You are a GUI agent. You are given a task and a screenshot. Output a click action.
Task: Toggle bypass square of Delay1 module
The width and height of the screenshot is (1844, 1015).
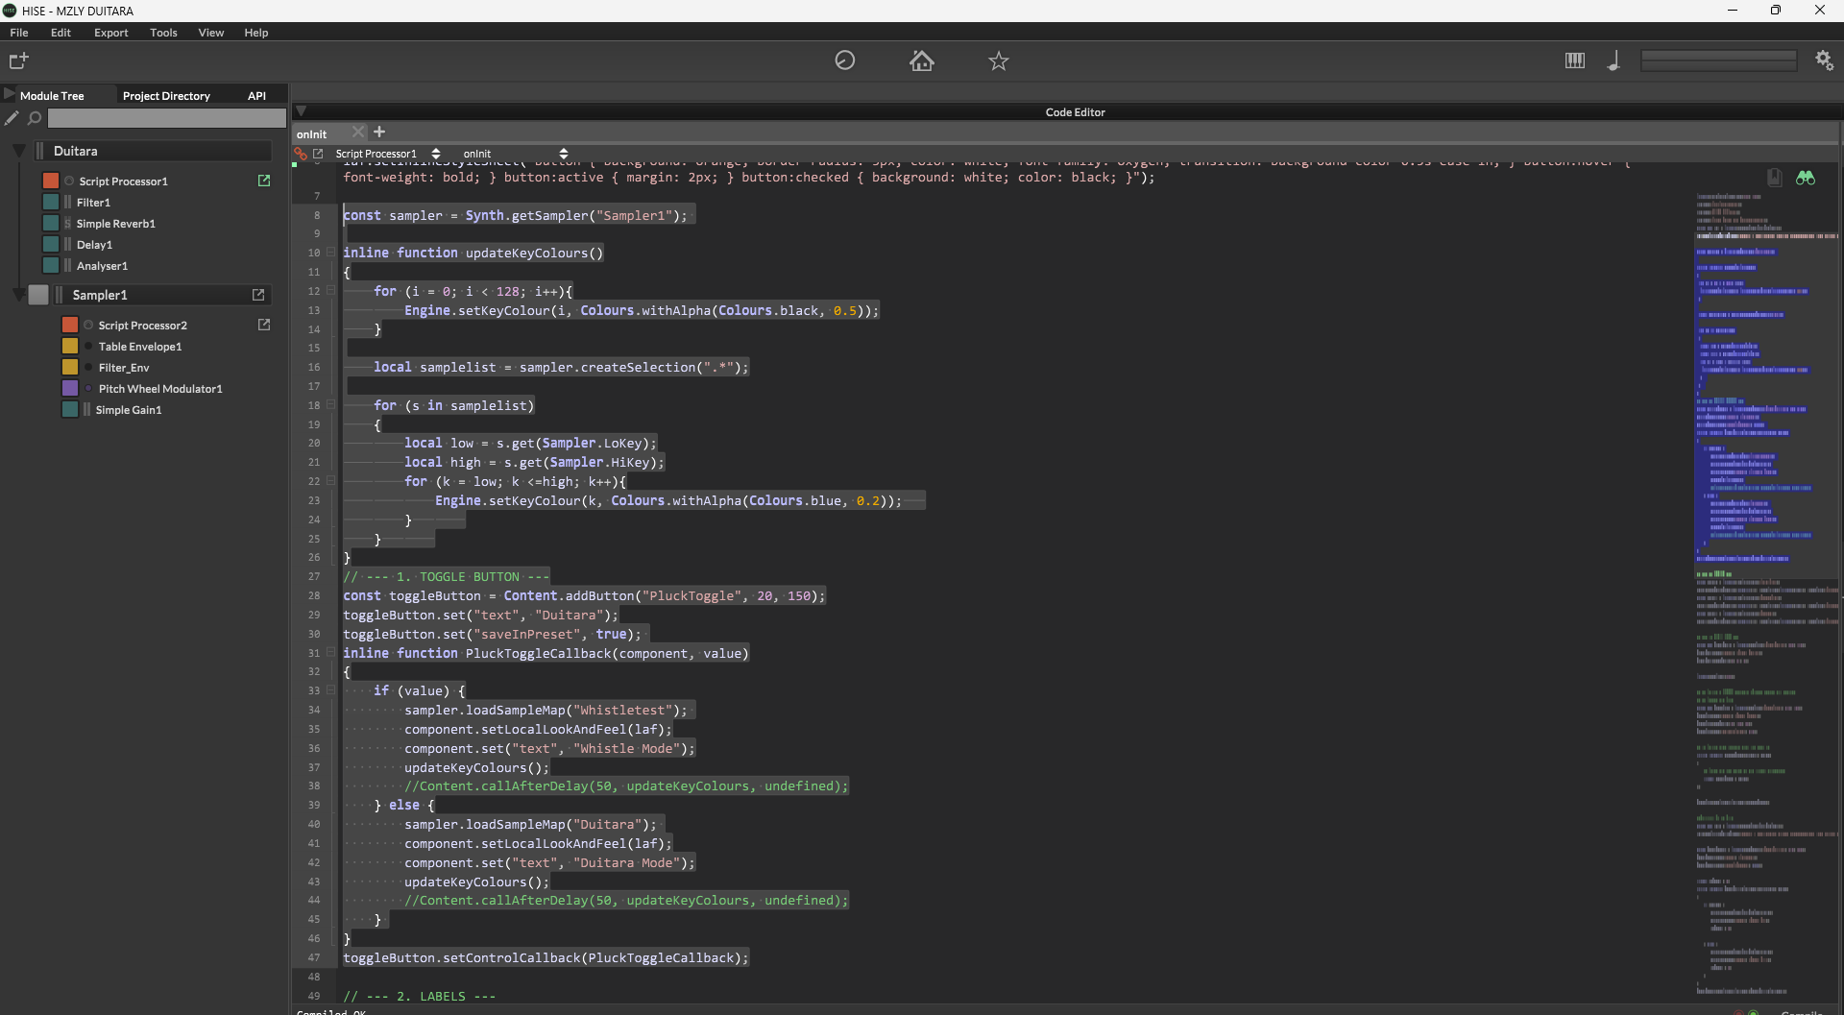click(51, 245)
